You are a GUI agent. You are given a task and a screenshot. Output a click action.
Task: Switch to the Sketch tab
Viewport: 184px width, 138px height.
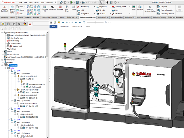click(x=20, y=17)
